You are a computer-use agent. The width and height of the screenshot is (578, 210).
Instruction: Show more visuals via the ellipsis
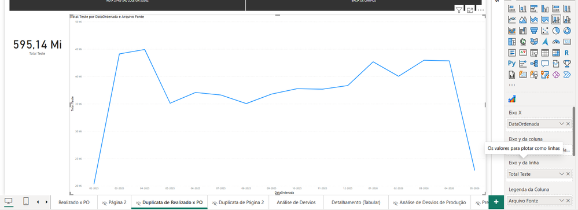coord(511,84)
